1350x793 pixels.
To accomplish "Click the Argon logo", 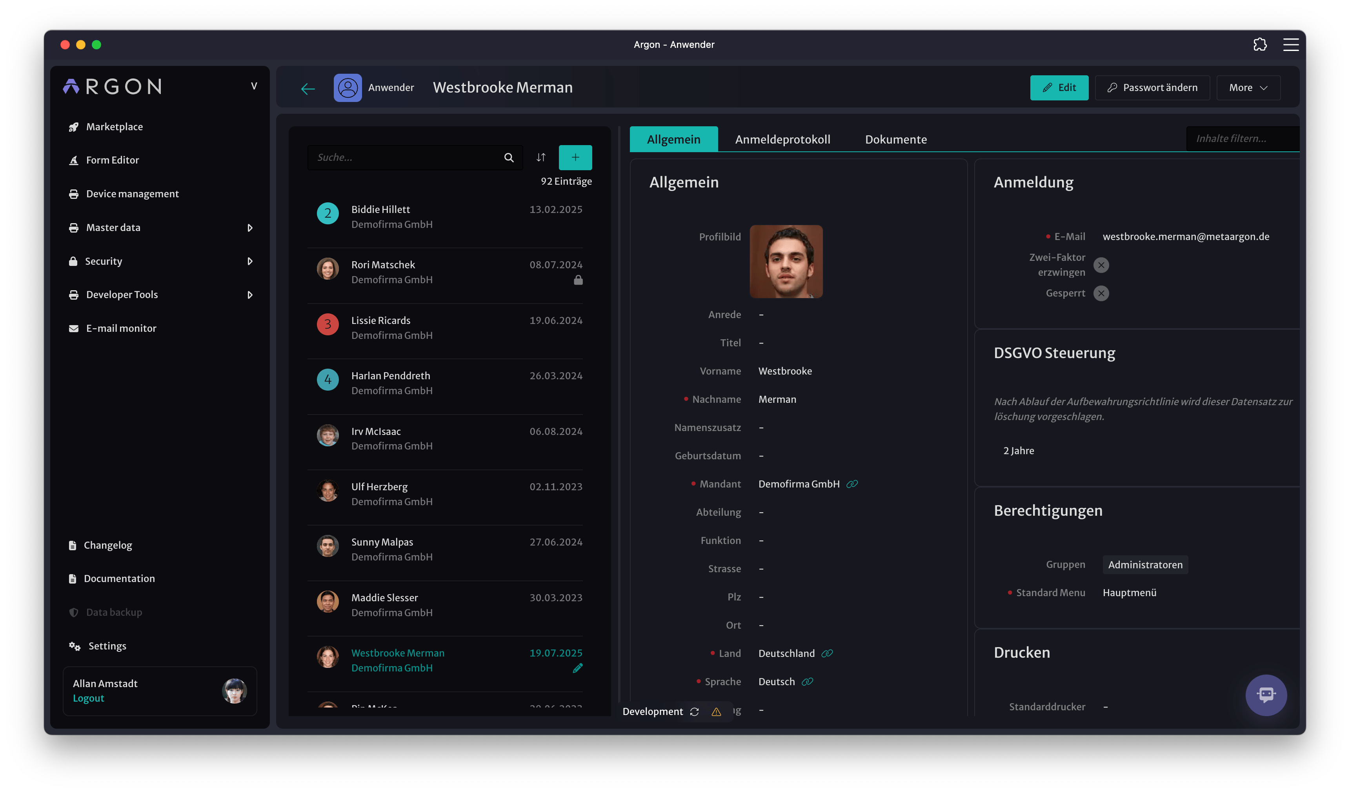I will (x=112, y=87).
